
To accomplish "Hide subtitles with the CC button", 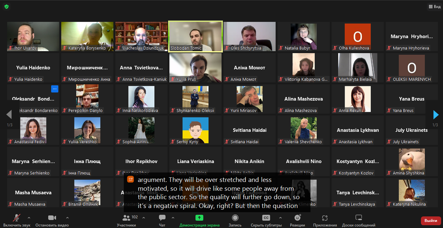I will (x=266, y=218).
